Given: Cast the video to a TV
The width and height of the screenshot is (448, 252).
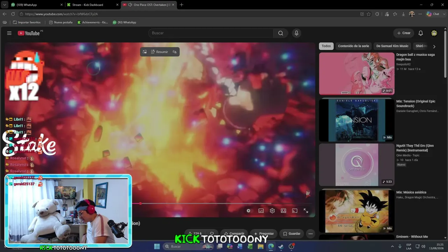Looking at the screenshot, I should pos(295,211).
